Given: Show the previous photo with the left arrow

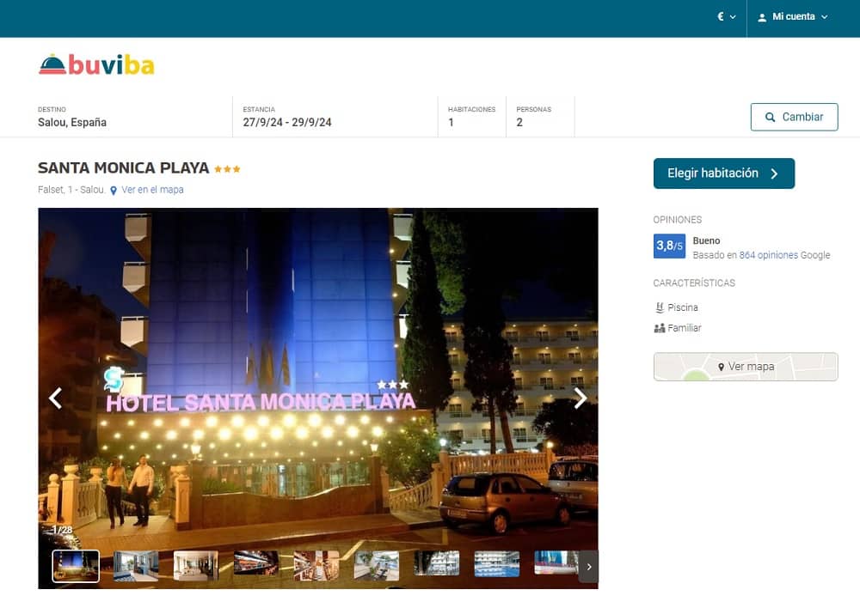Looking at the screenshot, I should point(55,398).
